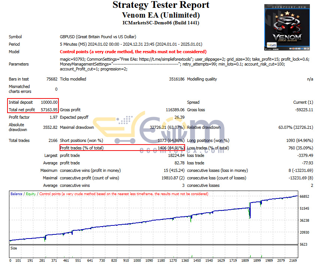Click the Venom EA product box image
Viewport: 317px width, 264px height.
[x=287, y=27]
